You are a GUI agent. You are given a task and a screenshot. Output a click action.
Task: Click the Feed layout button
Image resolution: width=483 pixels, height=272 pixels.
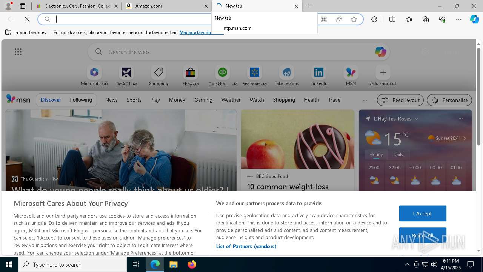(x=400, y=100)
